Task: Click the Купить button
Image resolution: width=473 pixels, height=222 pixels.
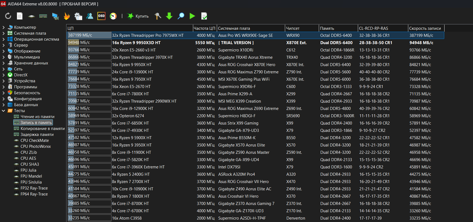Action: tap(138, 16)
